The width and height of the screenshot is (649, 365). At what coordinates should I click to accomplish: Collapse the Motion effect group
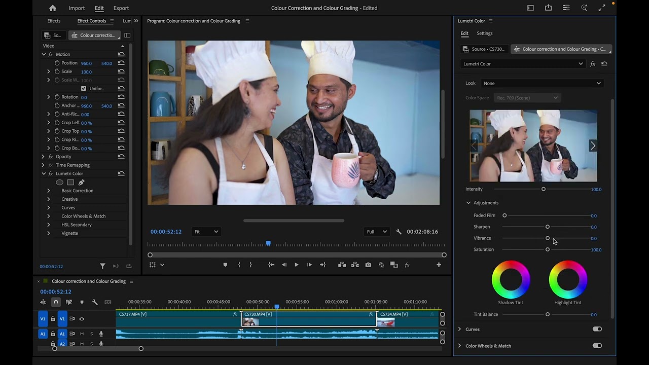pyautogui.click(x=44, y=54)
